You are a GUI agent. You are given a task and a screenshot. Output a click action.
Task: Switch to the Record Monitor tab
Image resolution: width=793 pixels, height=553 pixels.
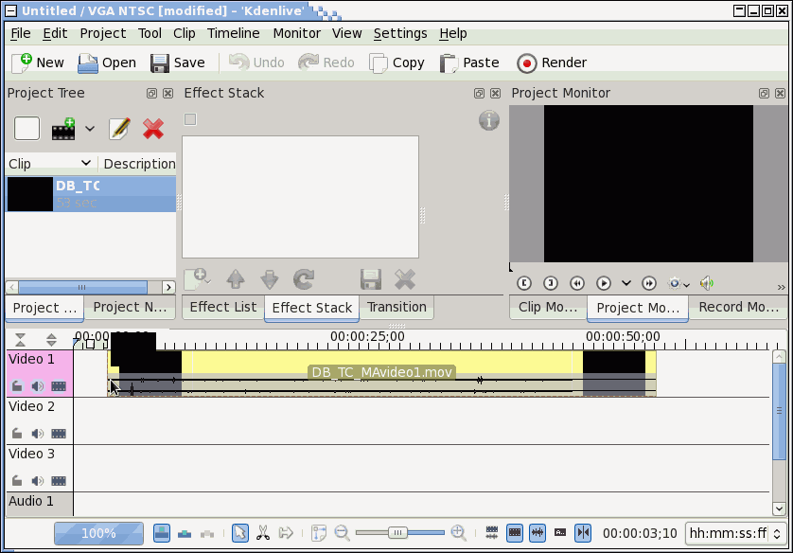(738, 307)
